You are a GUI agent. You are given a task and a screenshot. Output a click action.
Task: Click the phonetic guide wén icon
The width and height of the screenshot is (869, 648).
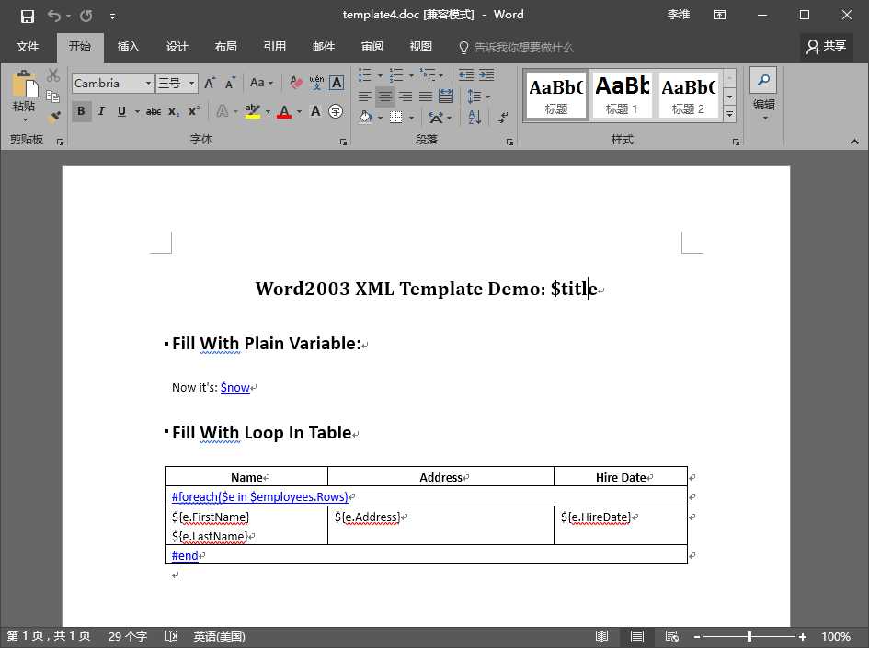316,83
